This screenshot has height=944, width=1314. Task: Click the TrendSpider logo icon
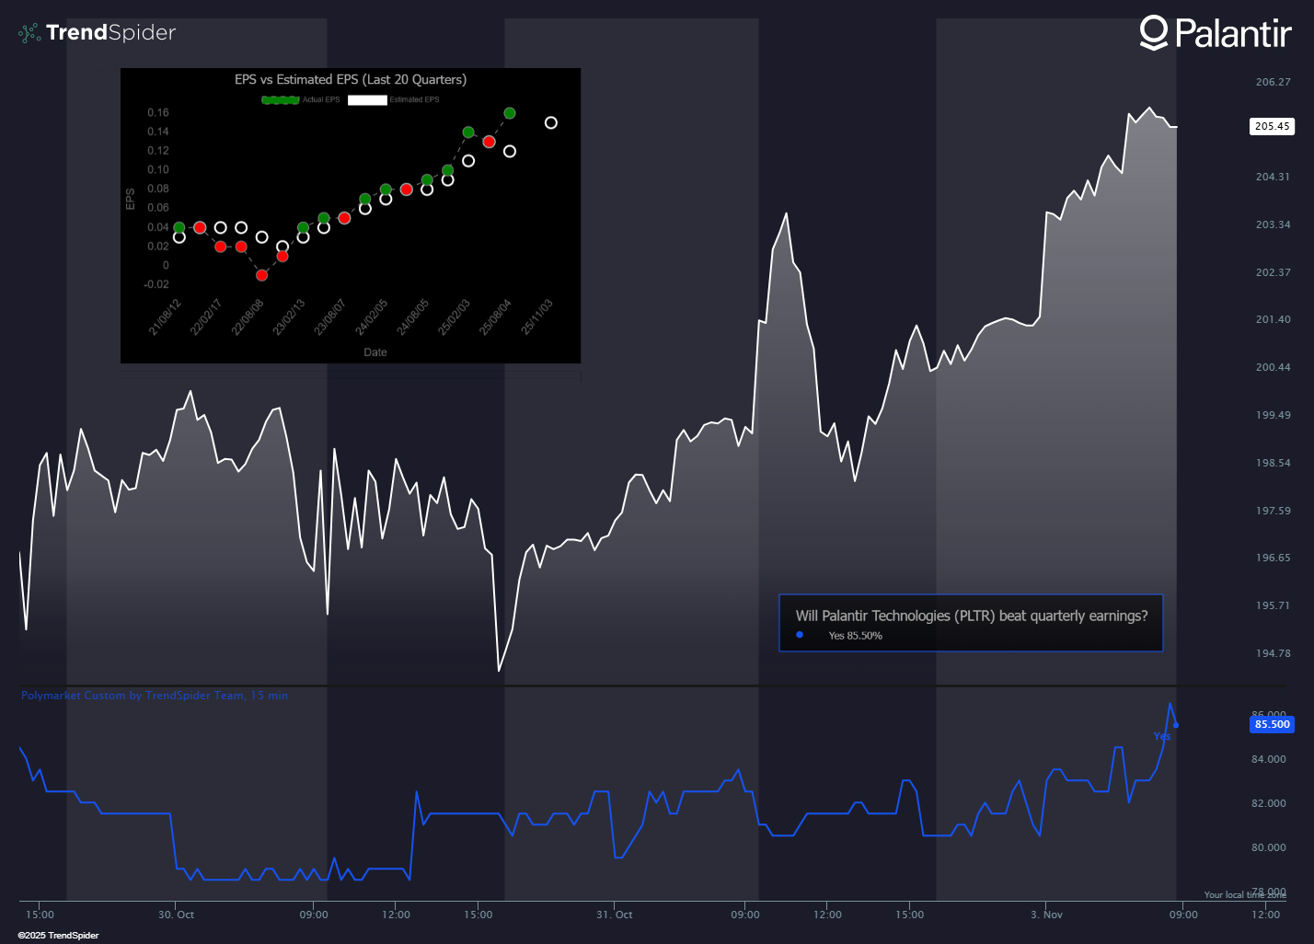(x=29, y=33)
